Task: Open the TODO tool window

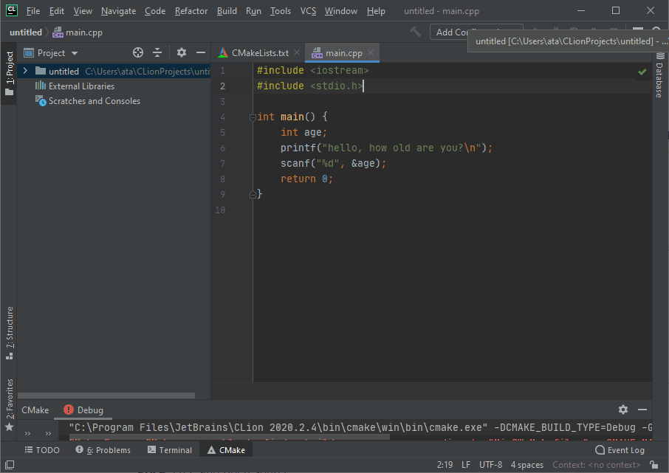Action: (42, 449)
